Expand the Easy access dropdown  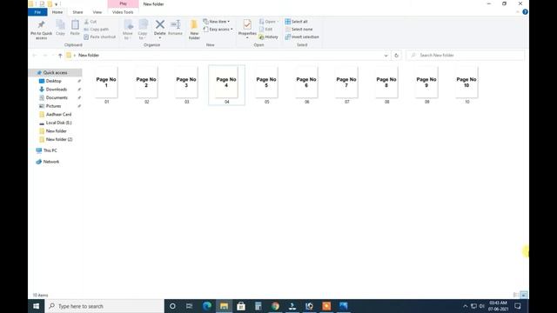click(x=218, y=29)
